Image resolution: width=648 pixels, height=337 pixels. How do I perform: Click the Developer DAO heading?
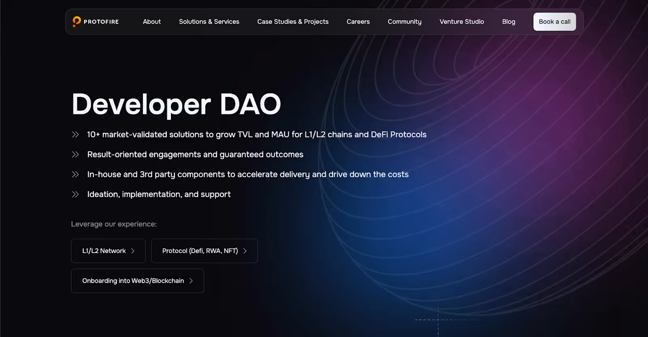pyautogui.click(x=176, y=105)
